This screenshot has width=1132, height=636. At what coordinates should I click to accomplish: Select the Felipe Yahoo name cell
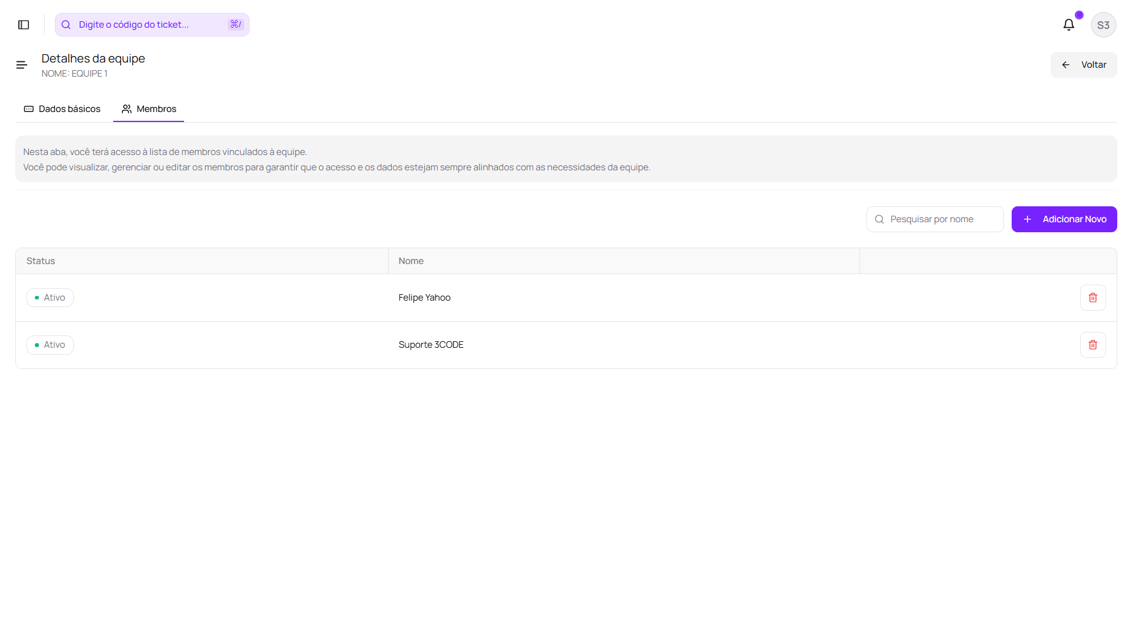[x=424, y=298]
